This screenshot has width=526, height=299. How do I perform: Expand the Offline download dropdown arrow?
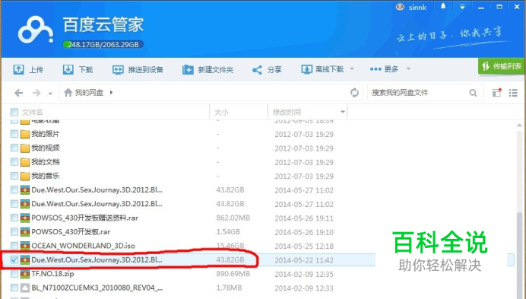[x=352, y=69]
